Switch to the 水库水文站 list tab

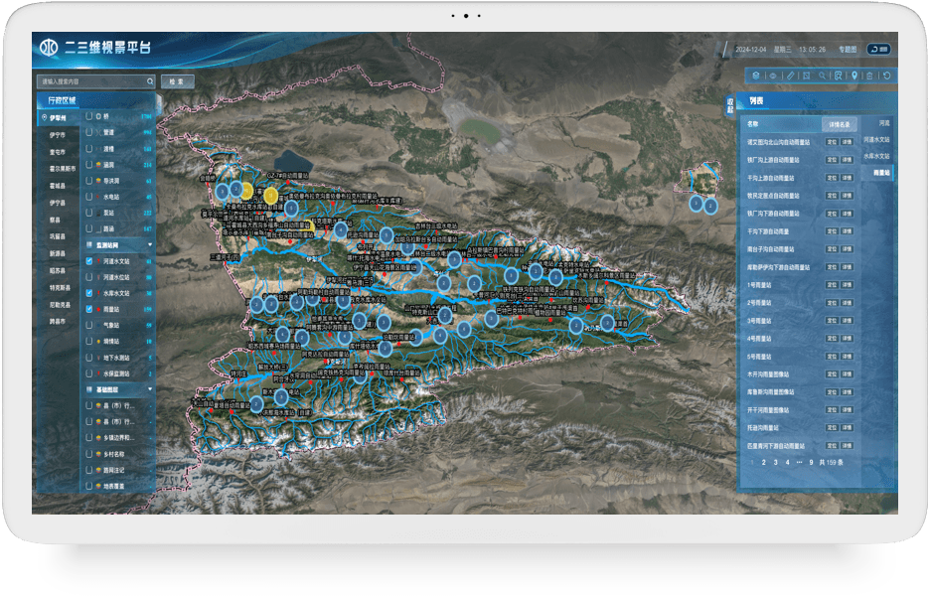[876, 156]
